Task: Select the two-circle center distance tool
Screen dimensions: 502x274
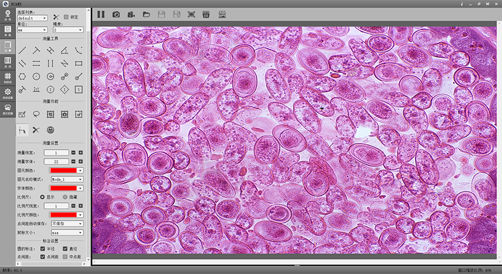Action: click(64, 76)
